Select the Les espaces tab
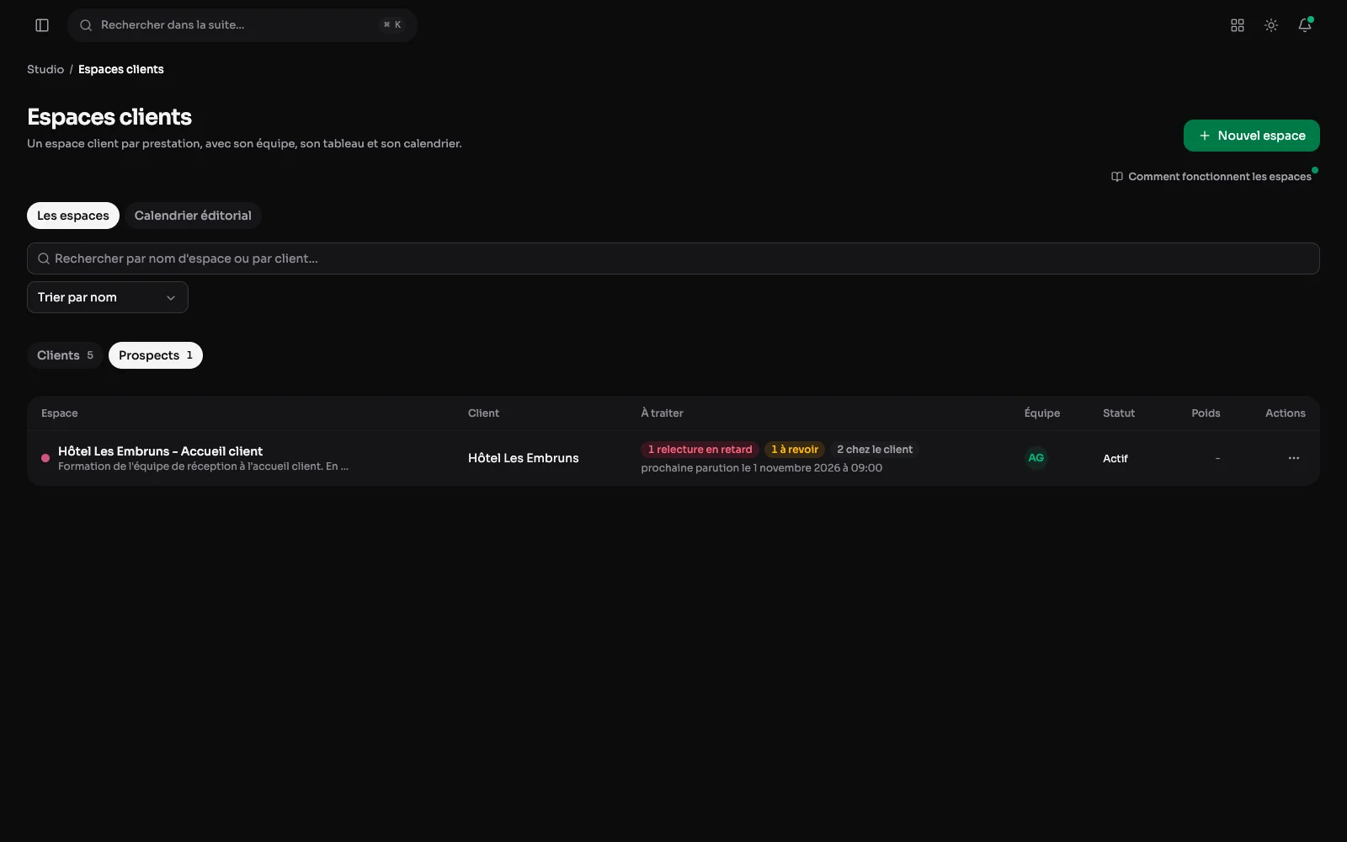Image resolution: width=1347 pixels, height=842 pixels. (x=73, y=216)
